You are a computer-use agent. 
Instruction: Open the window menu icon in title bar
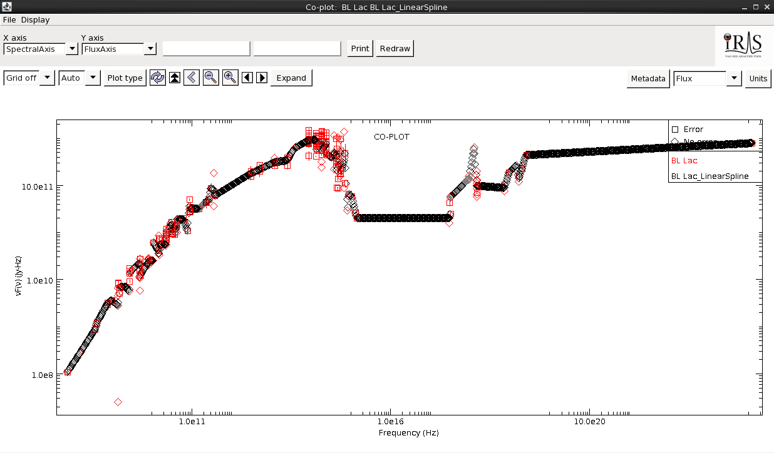pos(6,6)
